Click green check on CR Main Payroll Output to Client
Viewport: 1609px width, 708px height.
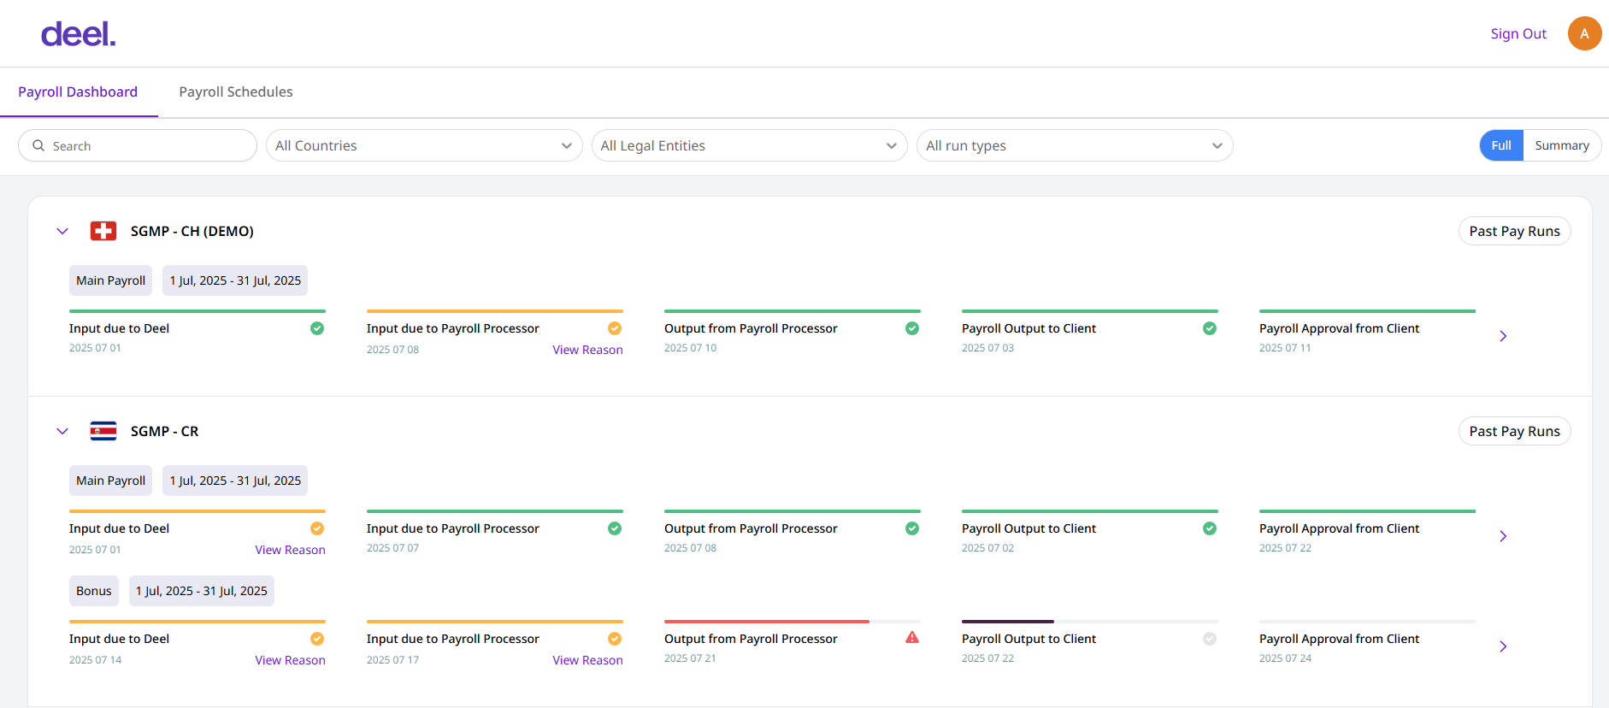[x=1210, y=528]
